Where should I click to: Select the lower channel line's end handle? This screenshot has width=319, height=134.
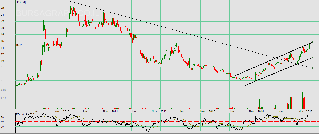coord(312,57)
